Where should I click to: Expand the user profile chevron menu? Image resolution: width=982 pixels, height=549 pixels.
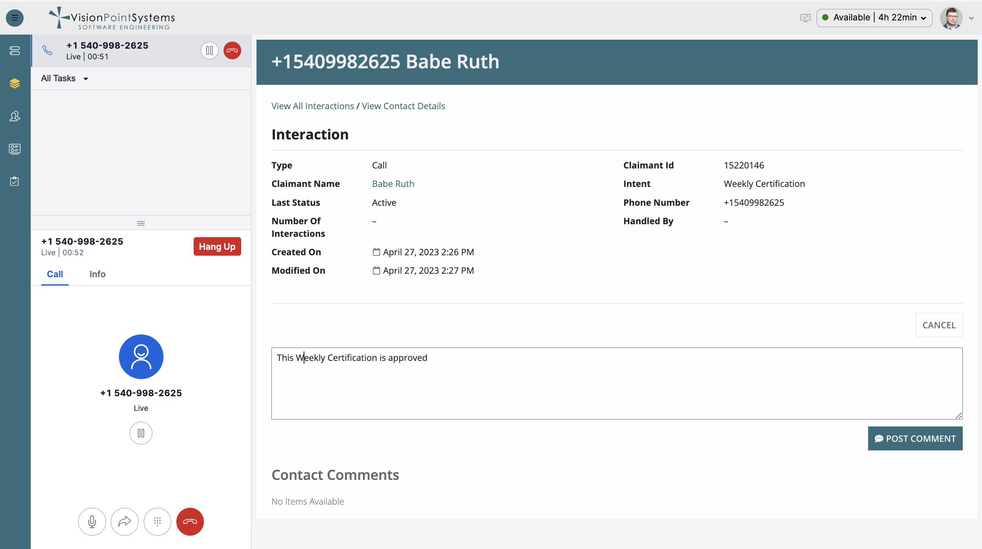971,18
